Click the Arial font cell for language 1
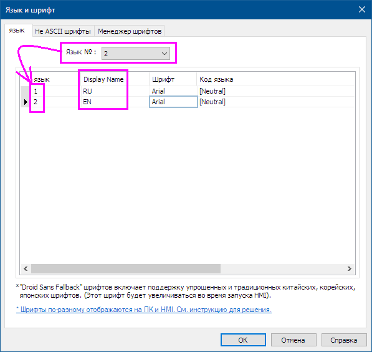 click(173, 91)
